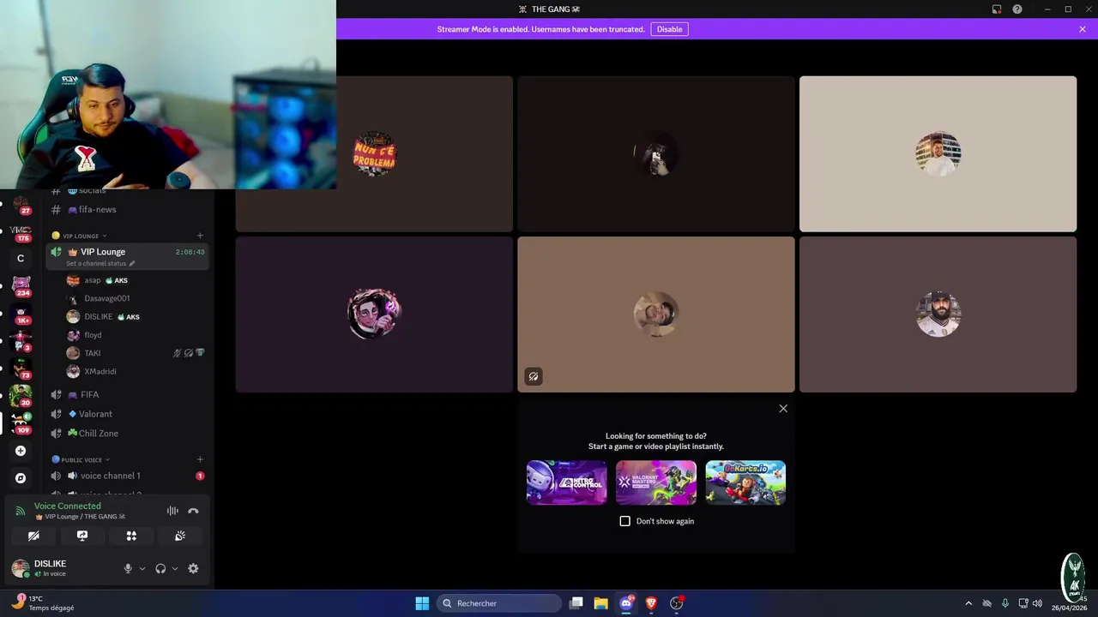This screenshot has width=1098, height=617.
Task: Open server icon with 30 badge
Action: 21,396
